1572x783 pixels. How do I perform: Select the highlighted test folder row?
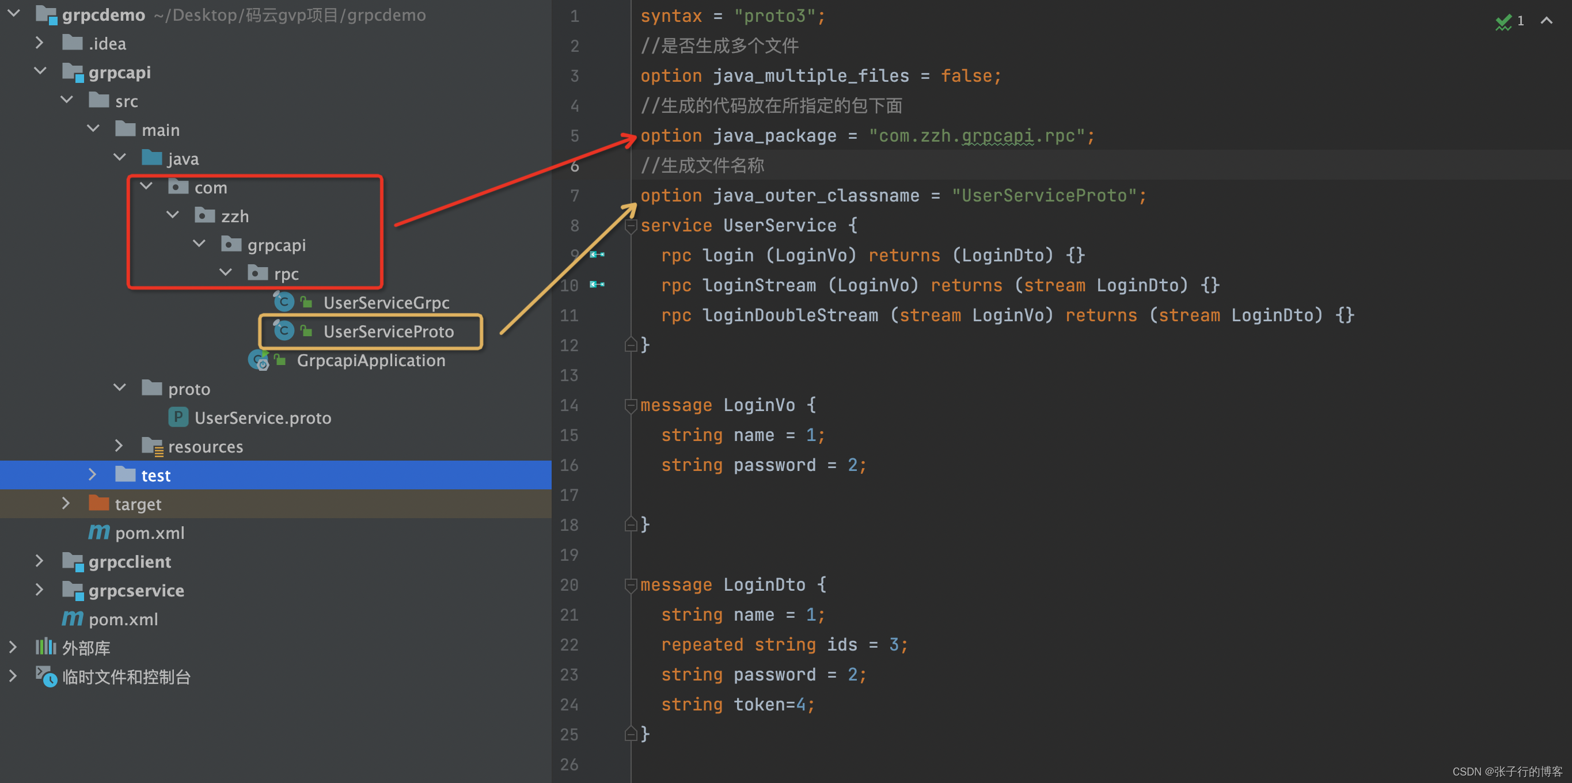[x=276, y=475]
